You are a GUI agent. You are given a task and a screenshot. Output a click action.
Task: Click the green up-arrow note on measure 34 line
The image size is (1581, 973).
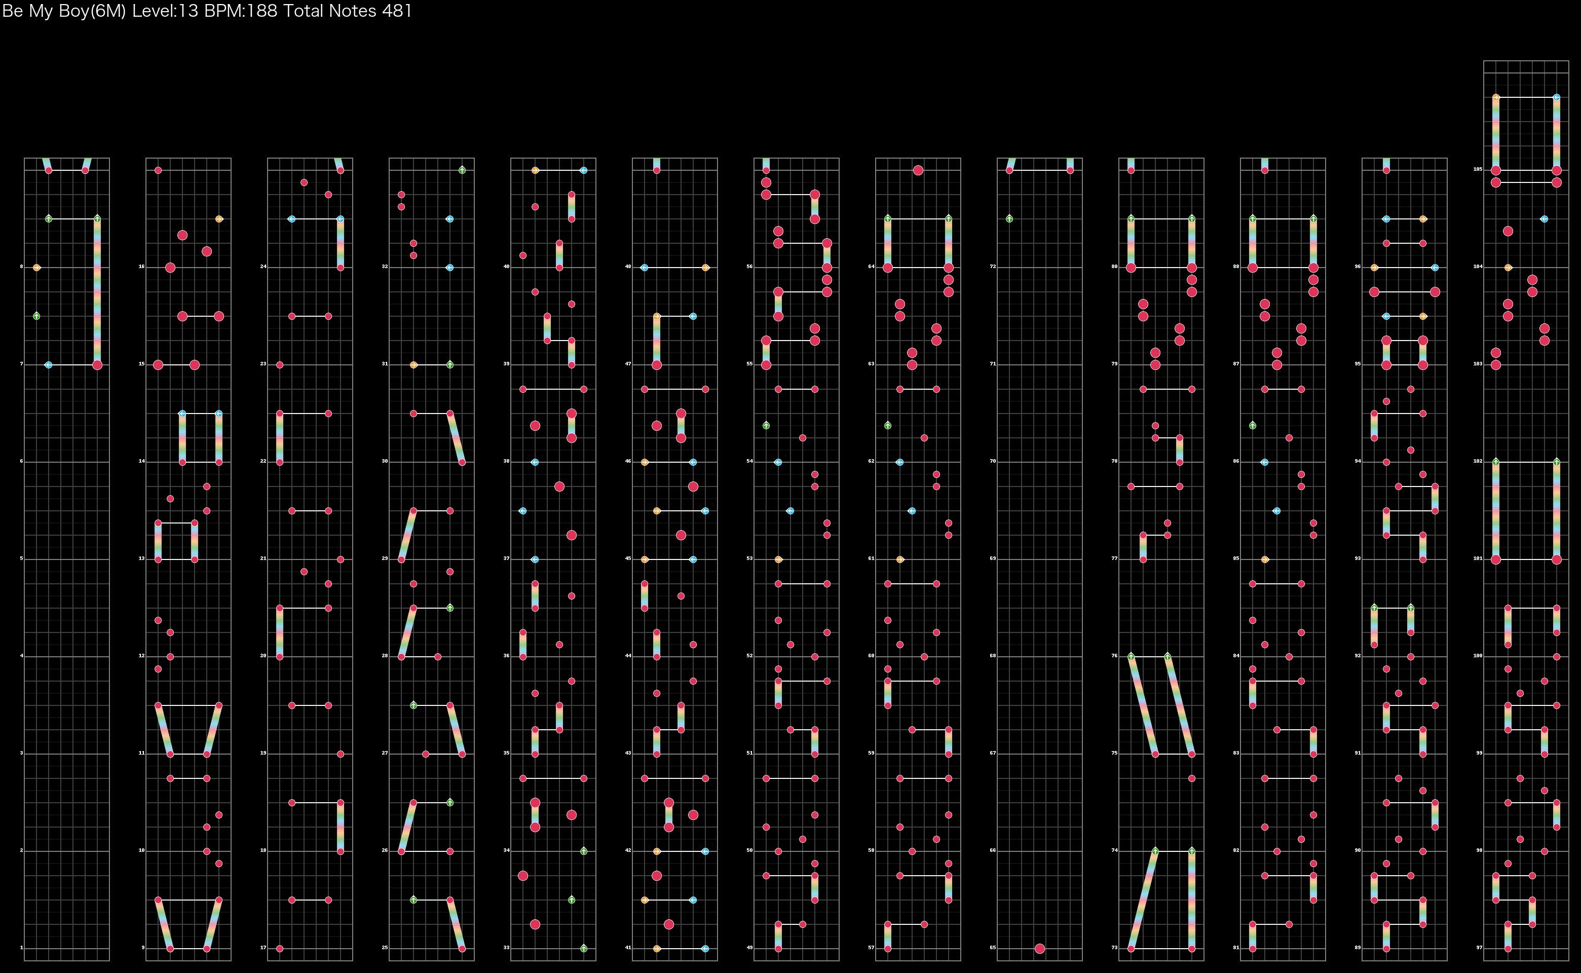point(584,851)
